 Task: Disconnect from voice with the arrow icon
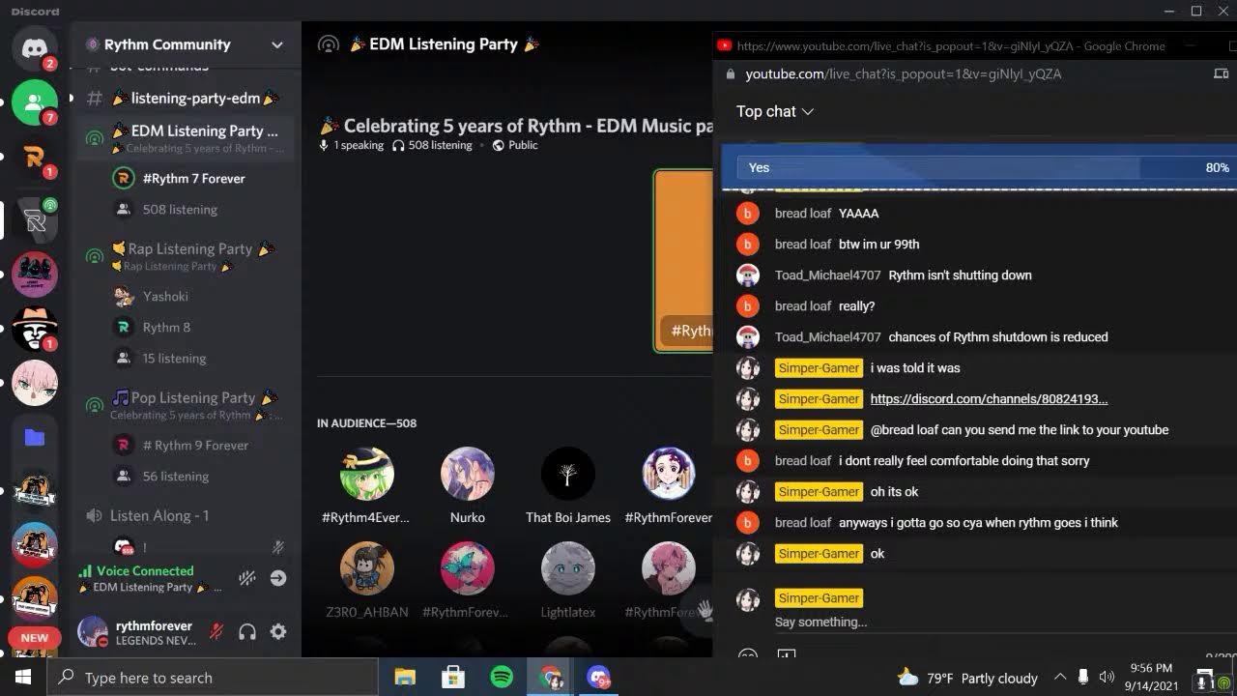point(278,578)
